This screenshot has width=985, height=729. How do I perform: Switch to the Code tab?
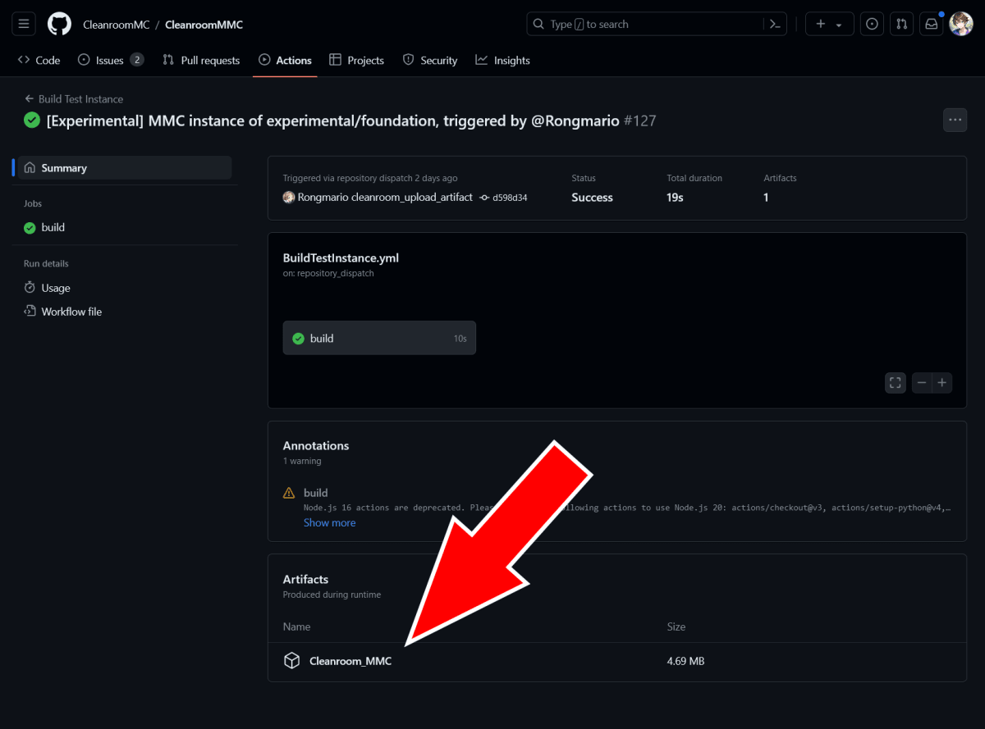(x=39, y=60)
